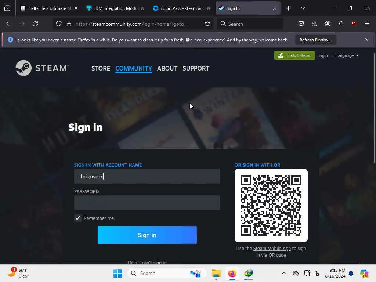376x282 pixels.
Task: List all tabs dropdown arrow
Action: point(303,8)
